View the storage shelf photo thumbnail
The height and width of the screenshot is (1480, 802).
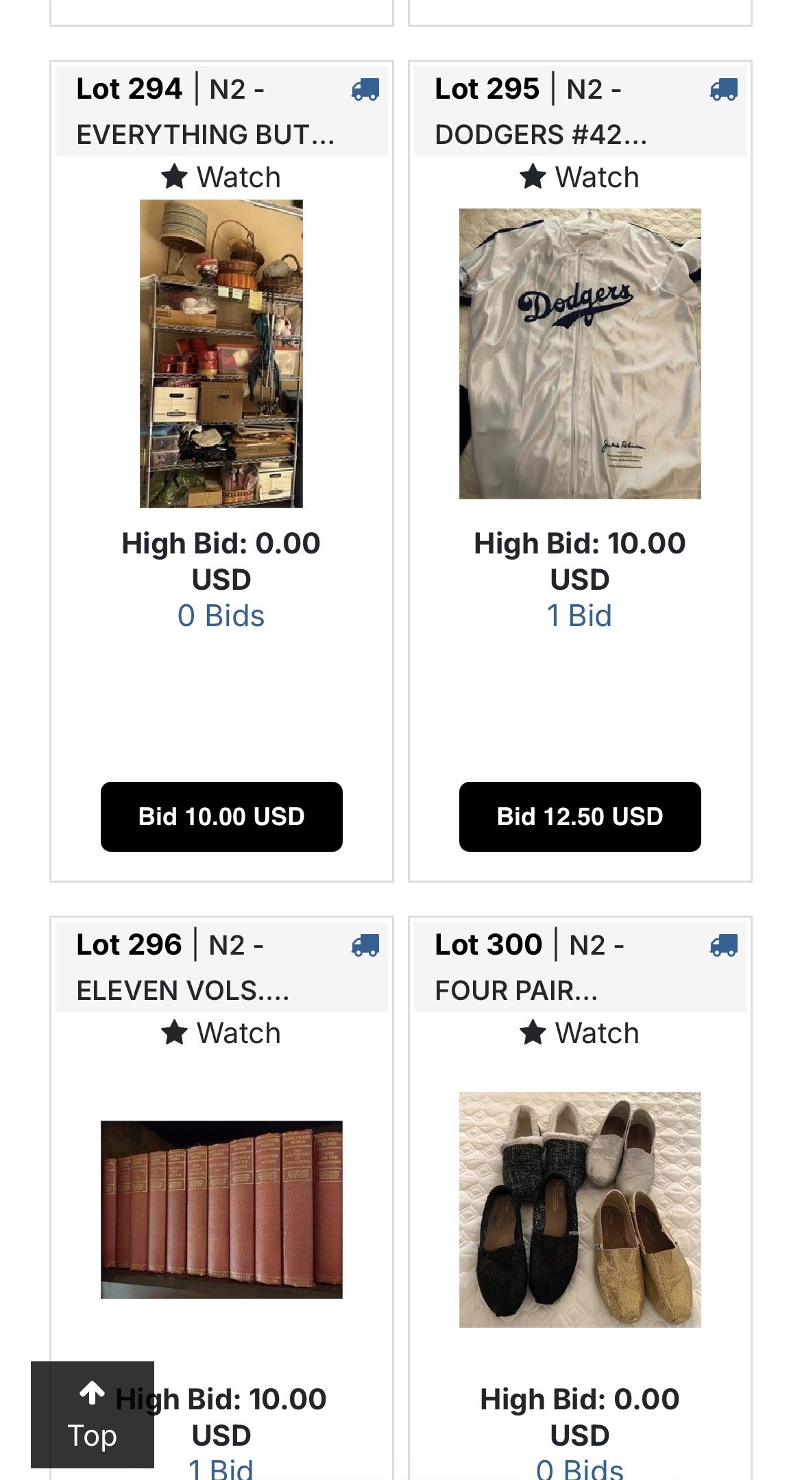click(221, 354)
